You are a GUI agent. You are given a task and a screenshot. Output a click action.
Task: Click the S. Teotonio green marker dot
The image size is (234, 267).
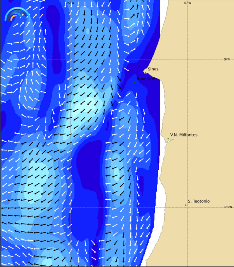click(x=186, y=205)
